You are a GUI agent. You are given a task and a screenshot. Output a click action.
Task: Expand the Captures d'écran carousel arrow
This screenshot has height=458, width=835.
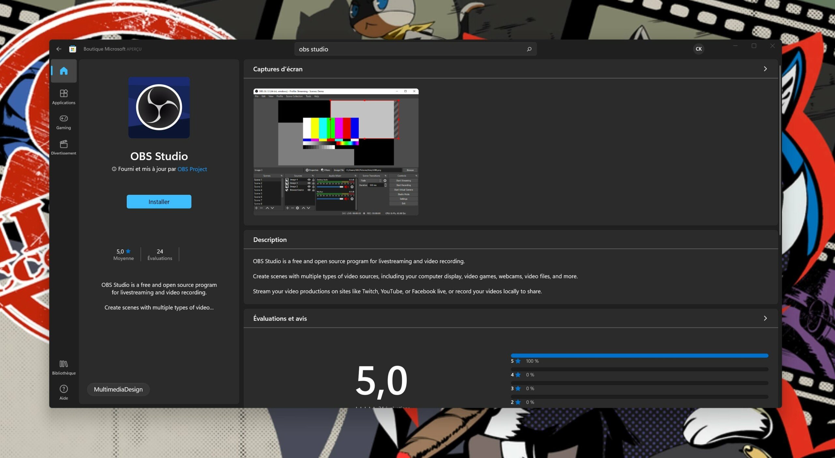click(765, 68)
